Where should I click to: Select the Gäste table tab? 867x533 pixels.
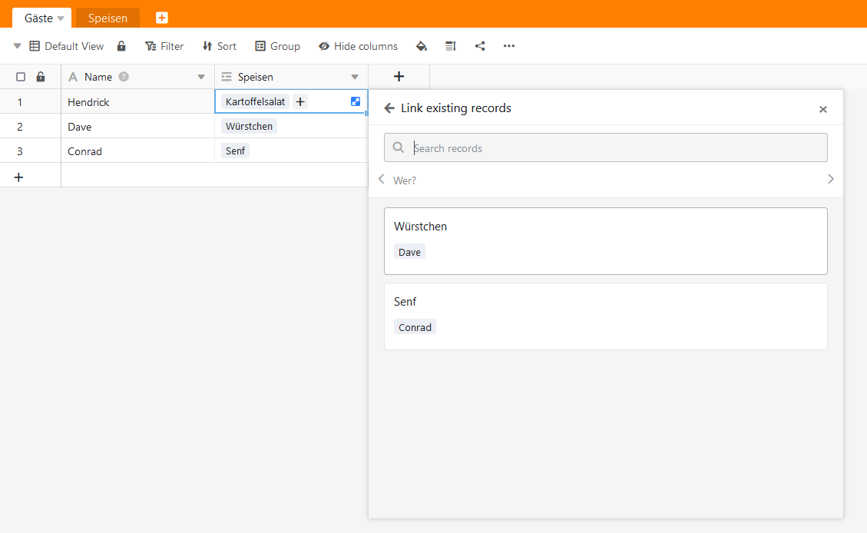(x=38, y=18)
